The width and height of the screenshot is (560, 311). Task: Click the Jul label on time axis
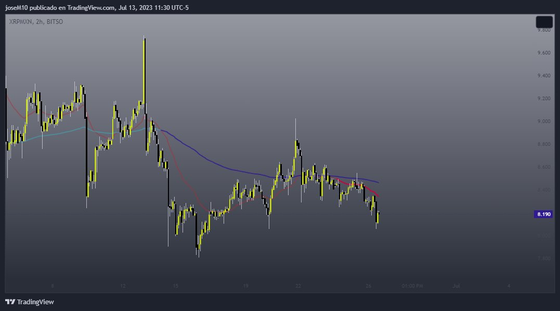pos(456,286)
